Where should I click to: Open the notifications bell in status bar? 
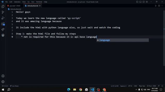(x=162, y=86)
